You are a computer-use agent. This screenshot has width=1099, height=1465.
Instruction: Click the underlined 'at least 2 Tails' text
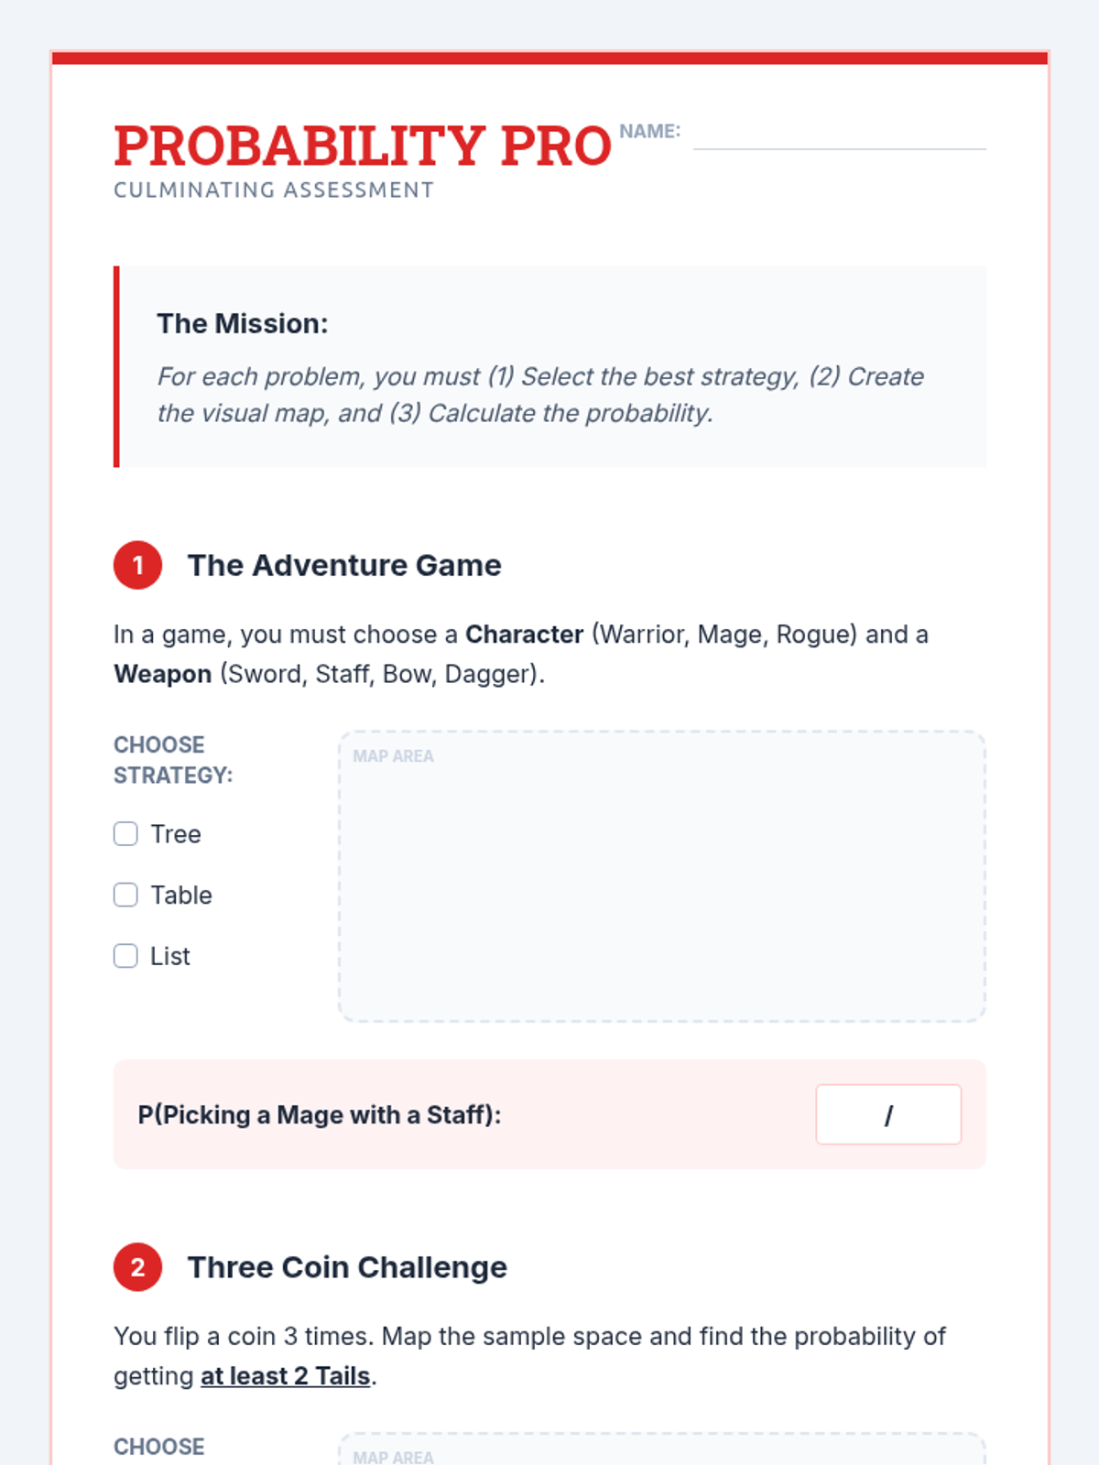(x=286, y=1376)
